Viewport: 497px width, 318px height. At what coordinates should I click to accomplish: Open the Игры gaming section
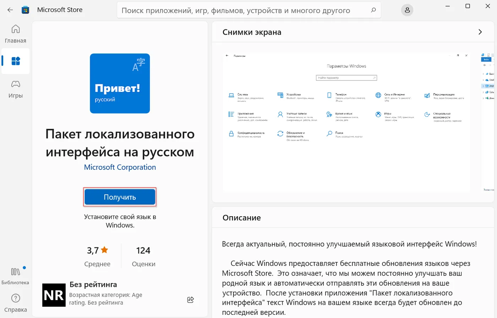[16, 89]
